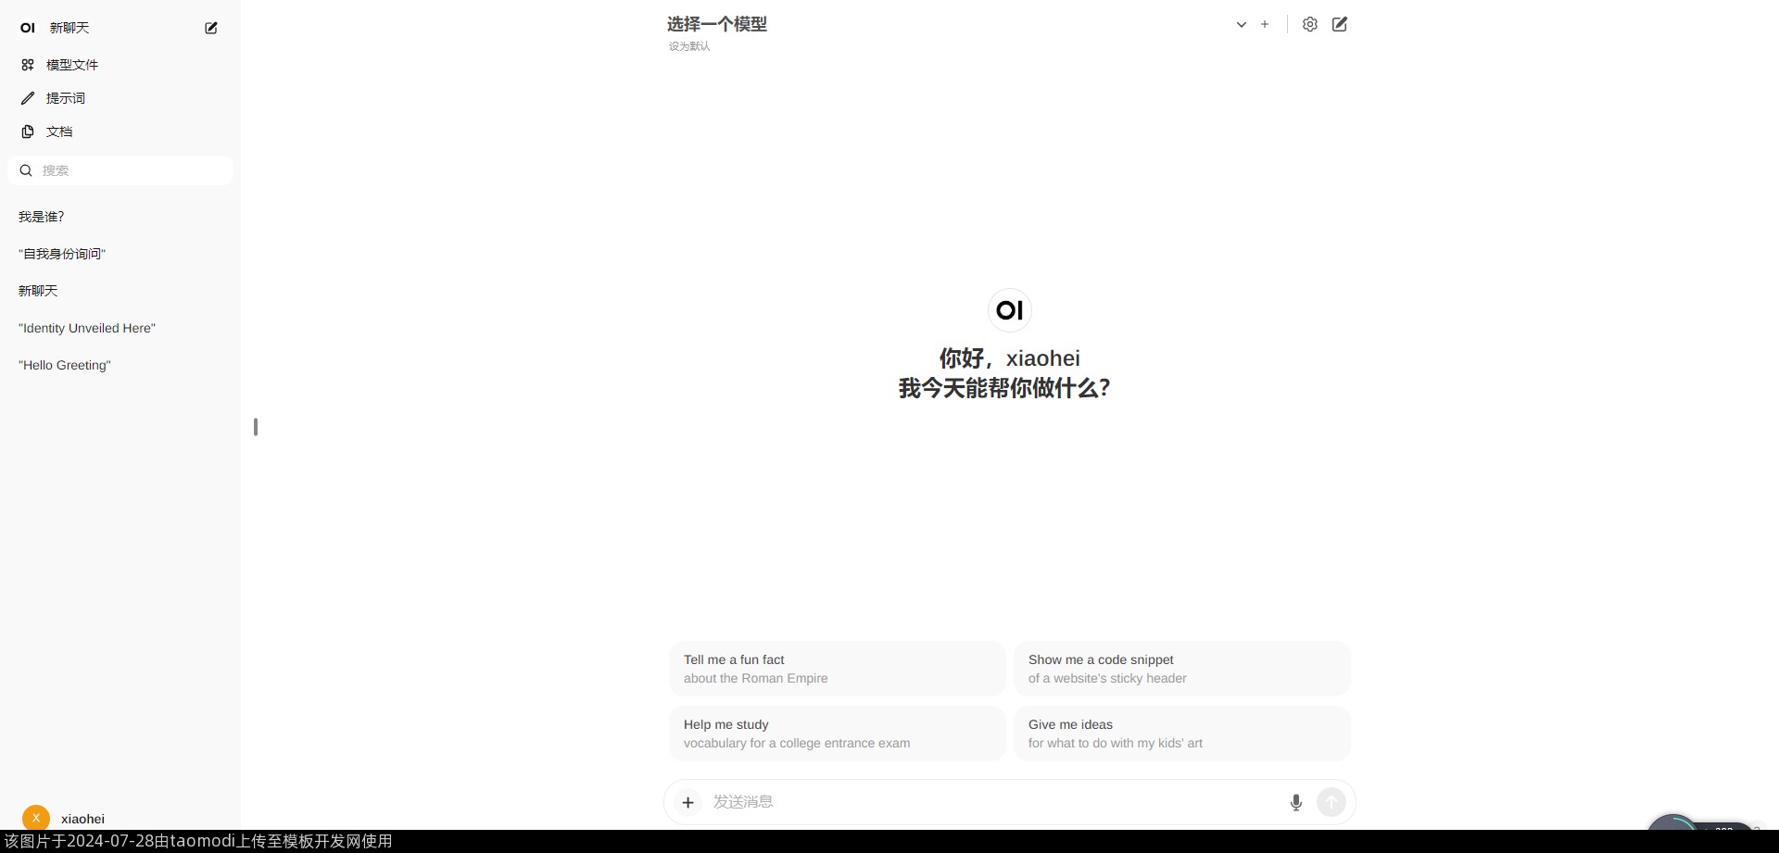Image resolution: width=1779 pixels, height=853 pixels.
Task: Click the 搜索 search field in sidebar
Action: (130, 170)
